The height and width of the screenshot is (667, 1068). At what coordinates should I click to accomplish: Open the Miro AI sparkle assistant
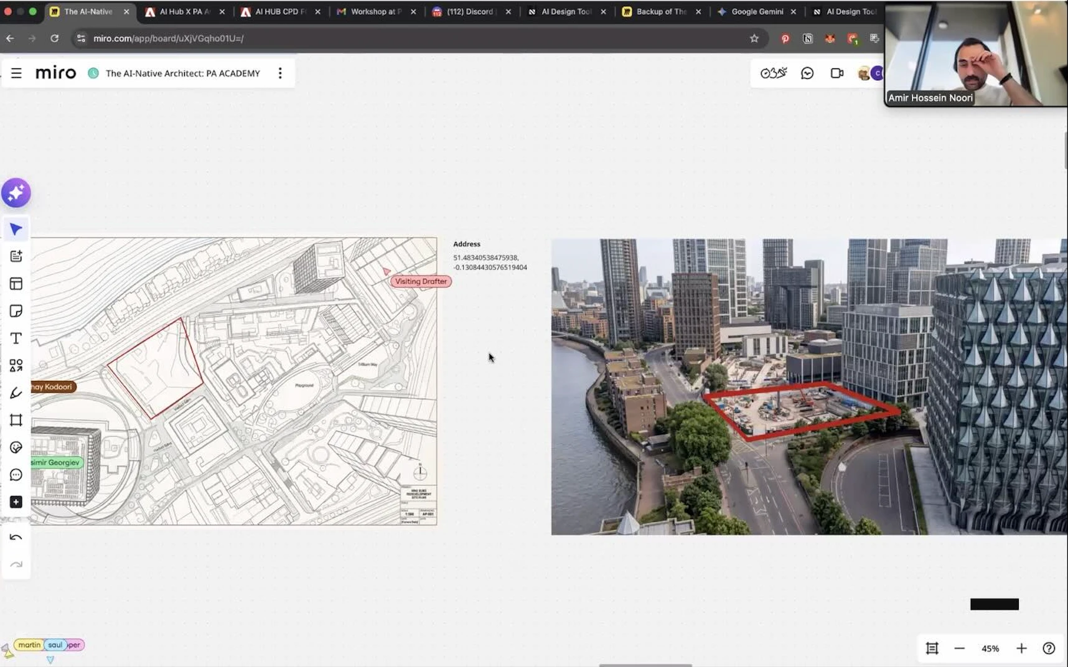(x=16, y=193)
